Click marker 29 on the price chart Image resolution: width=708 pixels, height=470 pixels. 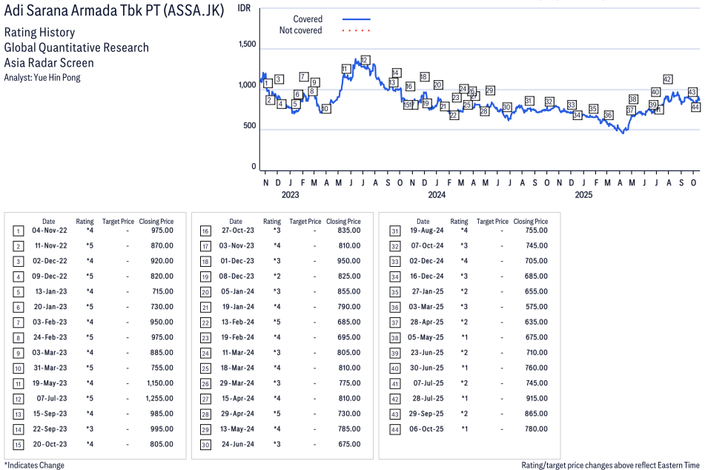coord(489,90)
